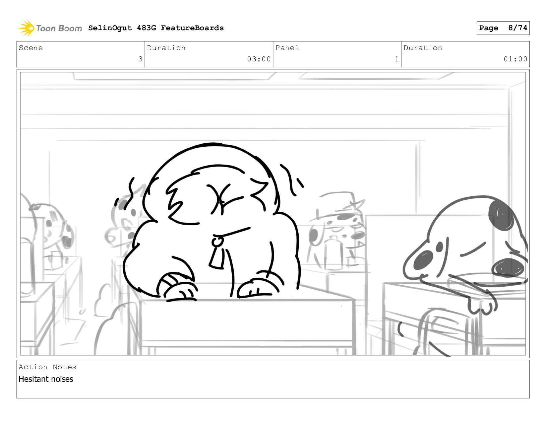Select the 'Panel' header label
547x423 pixels.
pos(287,48)
